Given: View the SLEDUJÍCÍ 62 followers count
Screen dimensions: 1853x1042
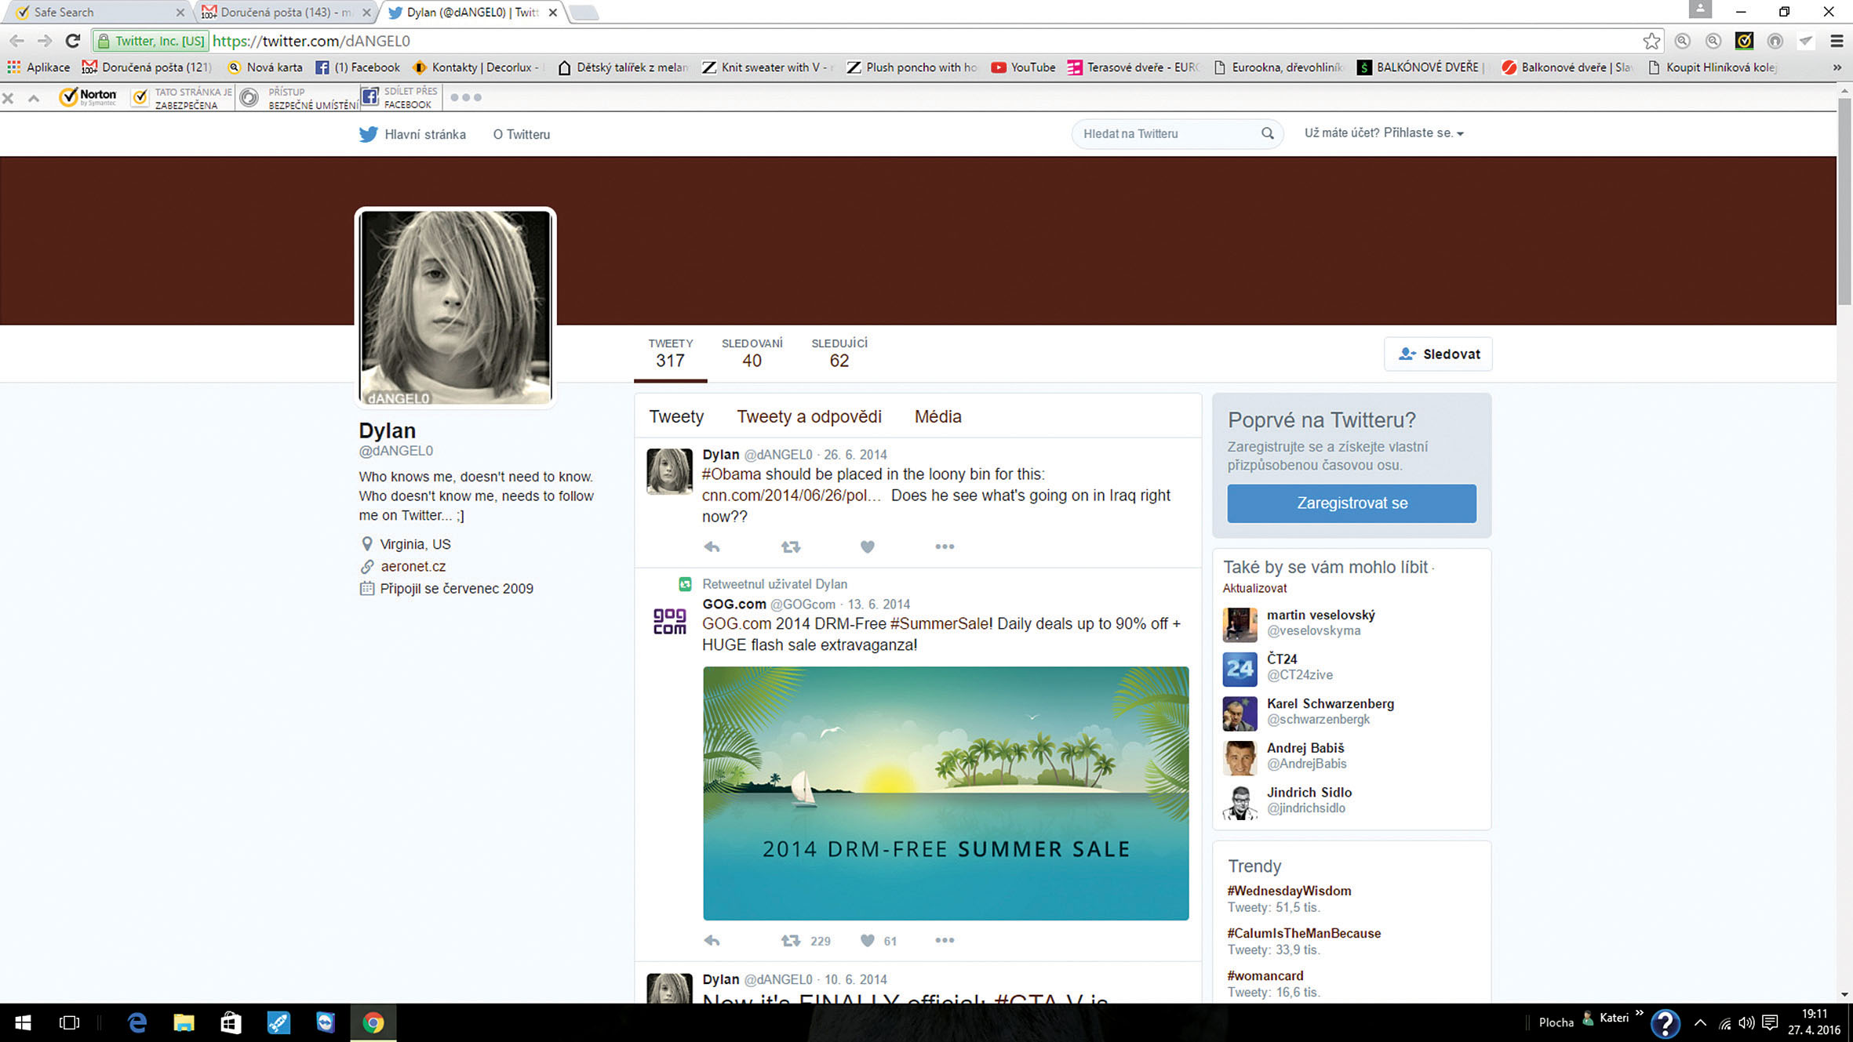Looking at the screenshot, I should [839, 353].
